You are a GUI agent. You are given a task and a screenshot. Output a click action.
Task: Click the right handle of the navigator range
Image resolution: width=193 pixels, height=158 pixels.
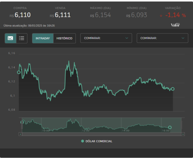tap(181, 125)
